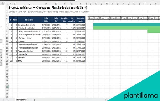Collapse the group with the minus at row 11
The height and width of the screenshot is (101, 160).
pyautogui.click(x=1, y=41)
